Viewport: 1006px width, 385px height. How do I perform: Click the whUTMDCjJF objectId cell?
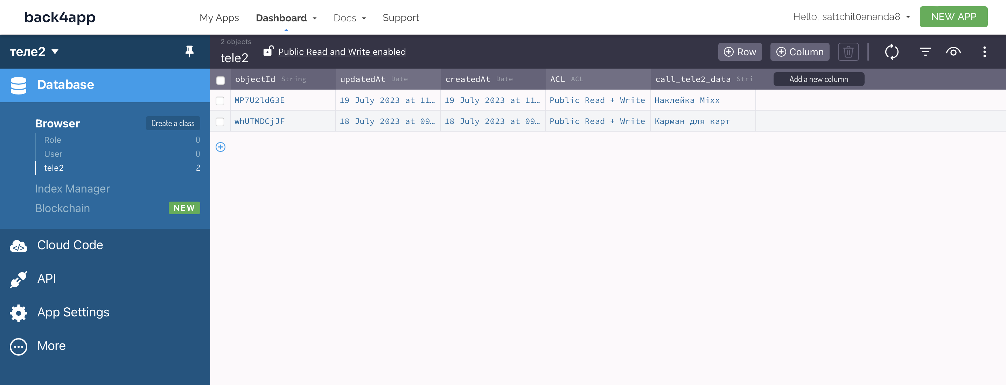pyautogui.click(x=283, y=121)
